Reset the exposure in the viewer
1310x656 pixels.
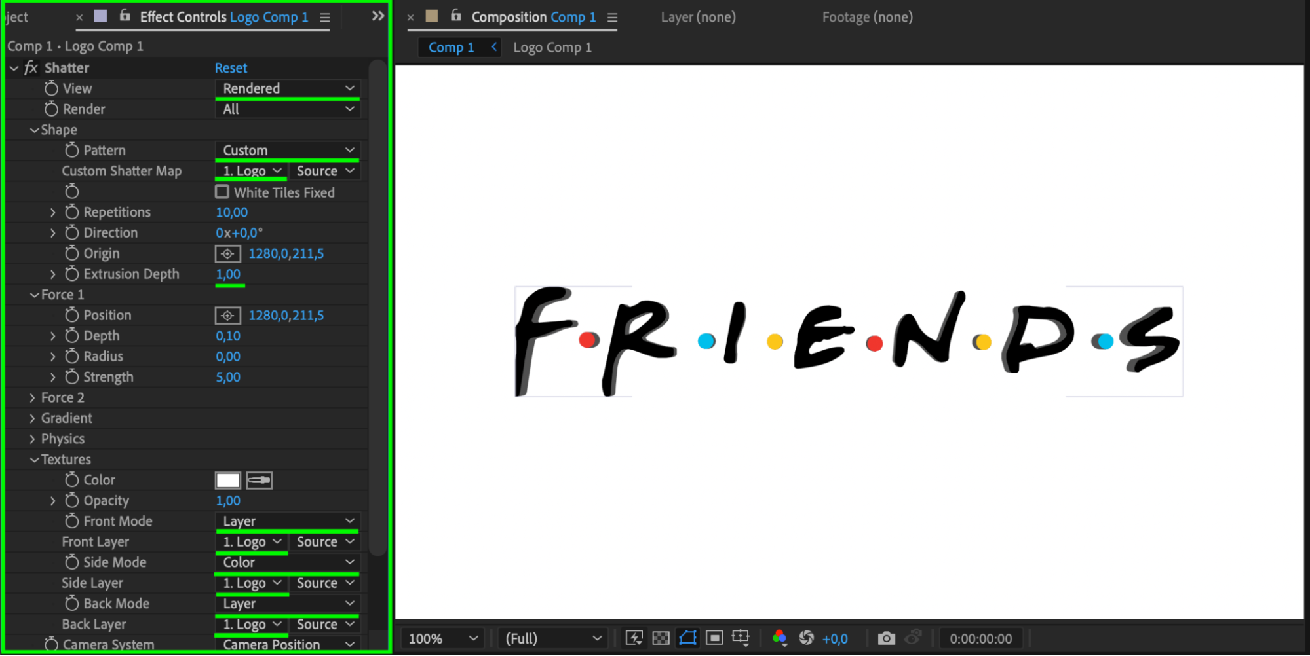coord(807,638)
